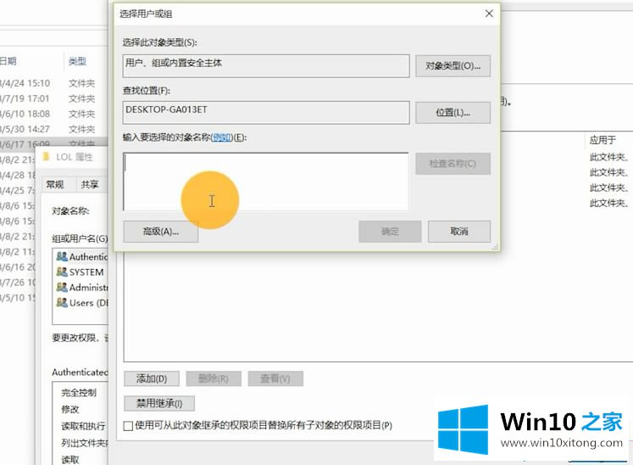Click the 查看(V) button
The width and height of the screenshot is (633, 465).
click(275, 379)
